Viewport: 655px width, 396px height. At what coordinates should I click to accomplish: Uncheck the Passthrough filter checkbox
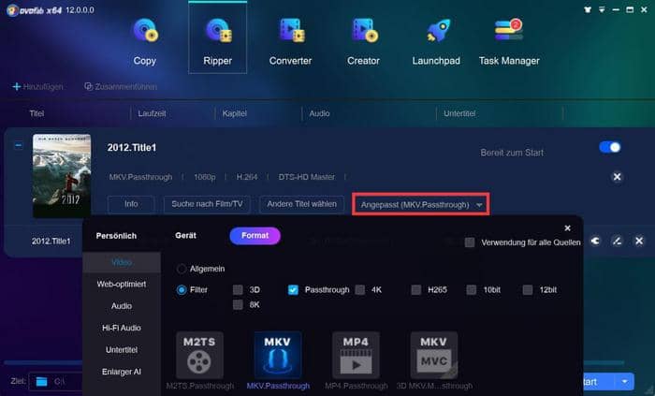click(x=293, y=290)
